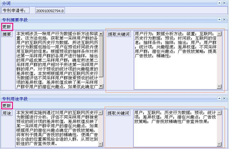Screen dimensions: 229x149
Task: Collapse the 专利摘要字段 panel using its arrow icon
Action: point(220,19)
